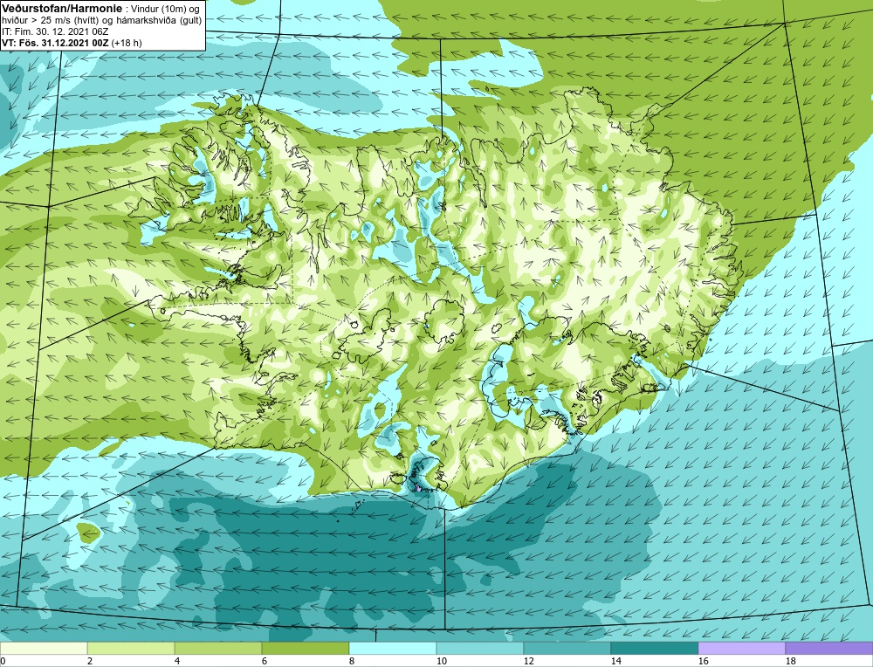
Task: Click the hviður > 25 m/s description line
Action: pos(101,20)
